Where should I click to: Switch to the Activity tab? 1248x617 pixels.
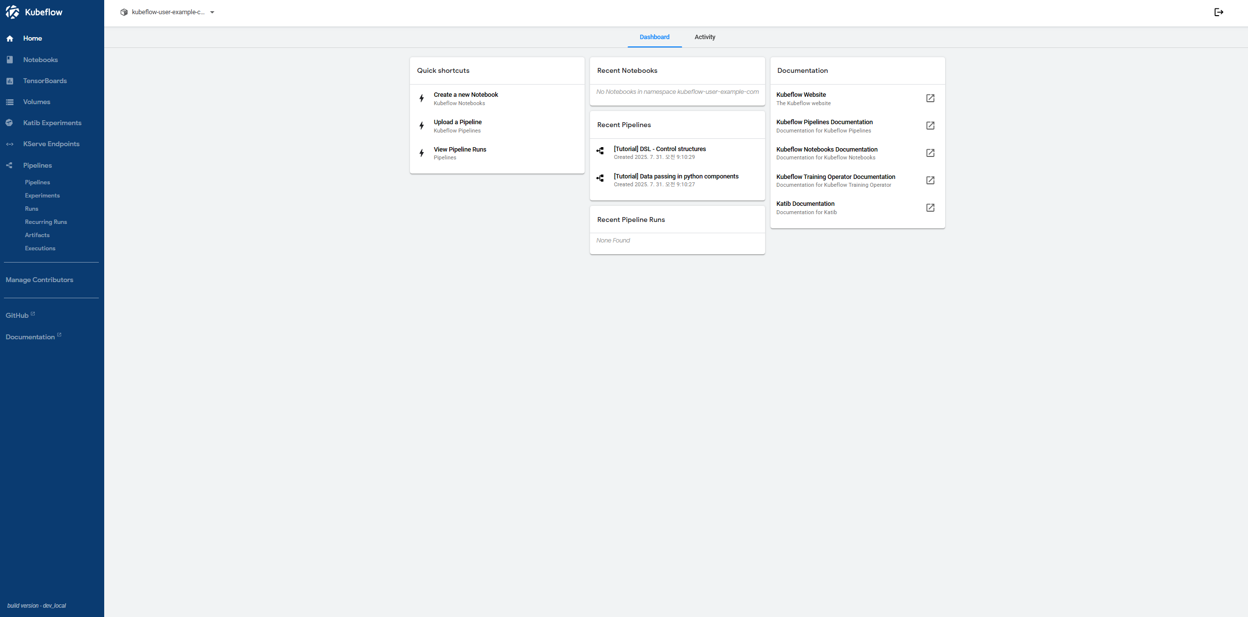(704, 37)
